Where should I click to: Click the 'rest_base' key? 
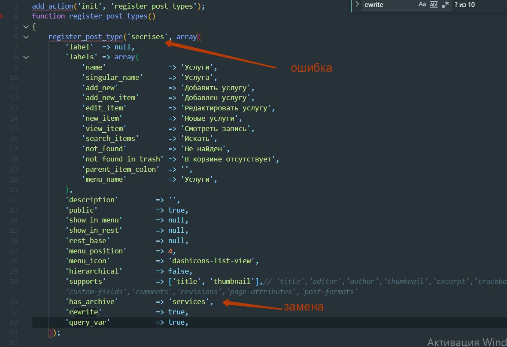[88, 241]
